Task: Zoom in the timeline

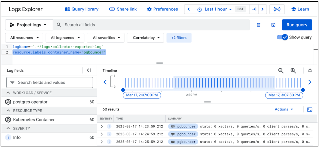Action: coord(293,70)
